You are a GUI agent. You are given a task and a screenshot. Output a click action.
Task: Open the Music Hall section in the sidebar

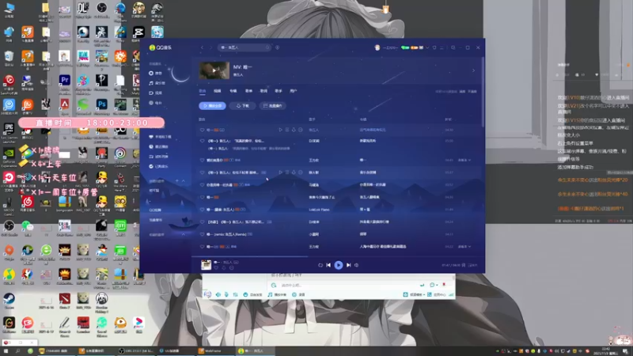point(157,83)
